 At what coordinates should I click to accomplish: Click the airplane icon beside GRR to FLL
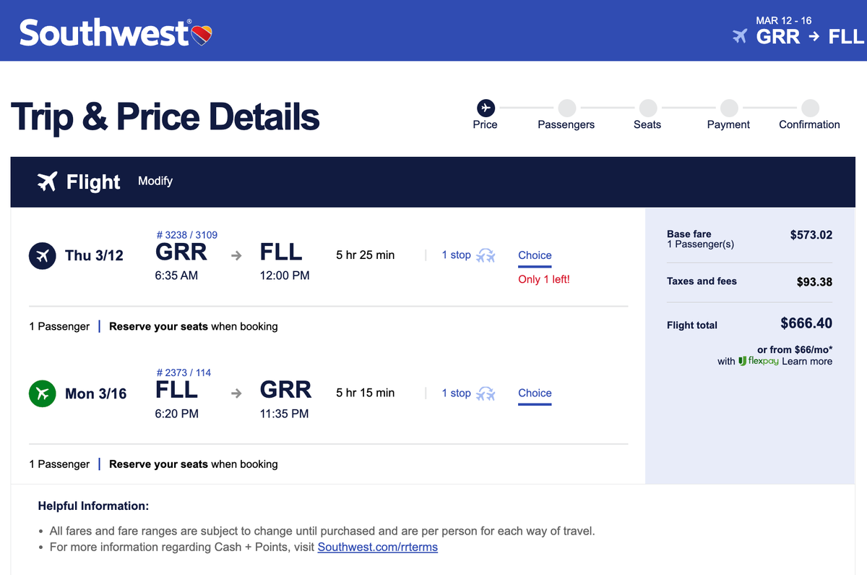[738, 36]
